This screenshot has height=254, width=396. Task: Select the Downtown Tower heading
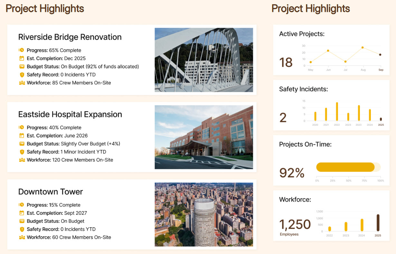point(51,192)
